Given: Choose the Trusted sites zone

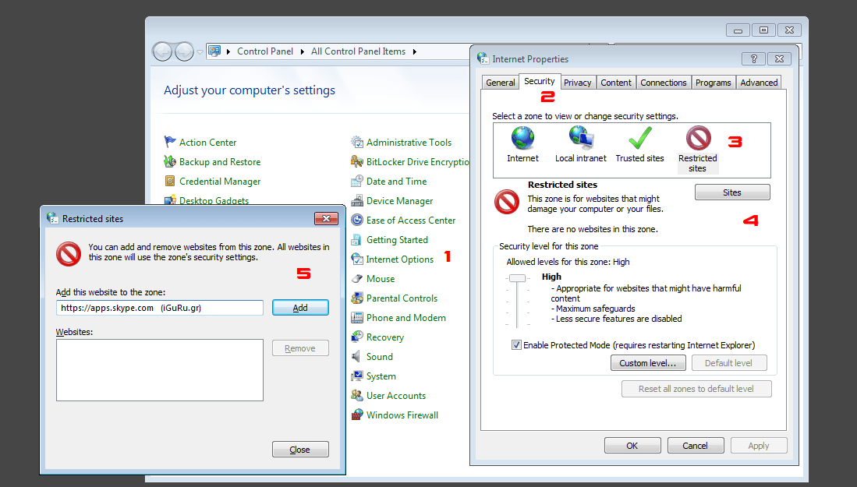Looking at the screenshot, I should tap(639, 145).
